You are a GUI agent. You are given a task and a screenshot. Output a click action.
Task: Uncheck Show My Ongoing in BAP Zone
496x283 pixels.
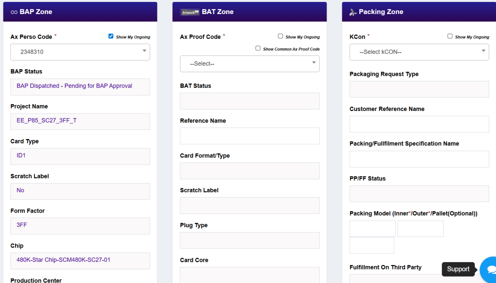111,36
